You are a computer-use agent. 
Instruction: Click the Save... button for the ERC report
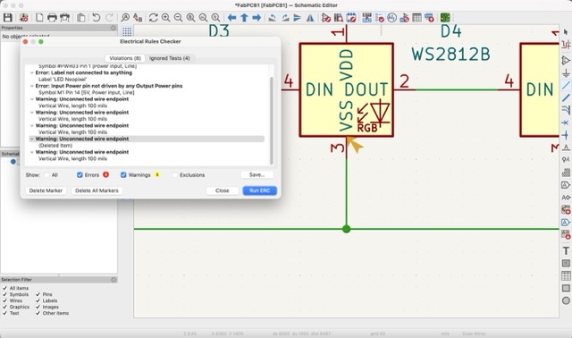(257, 175)
